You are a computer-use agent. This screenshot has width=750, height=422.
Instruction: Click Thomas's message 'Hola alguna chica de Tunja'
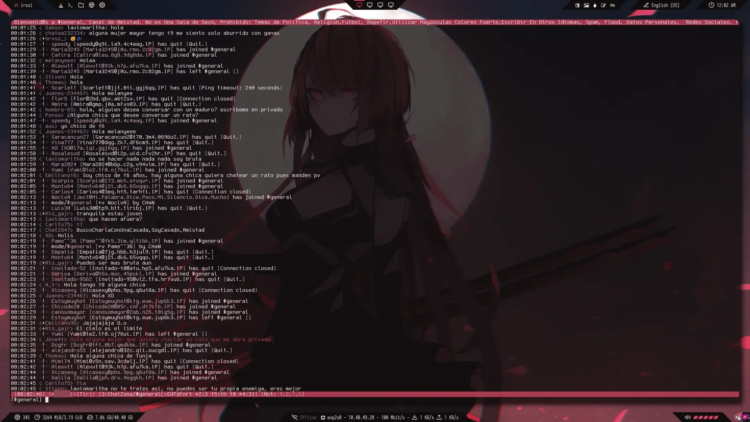[81, 356]
